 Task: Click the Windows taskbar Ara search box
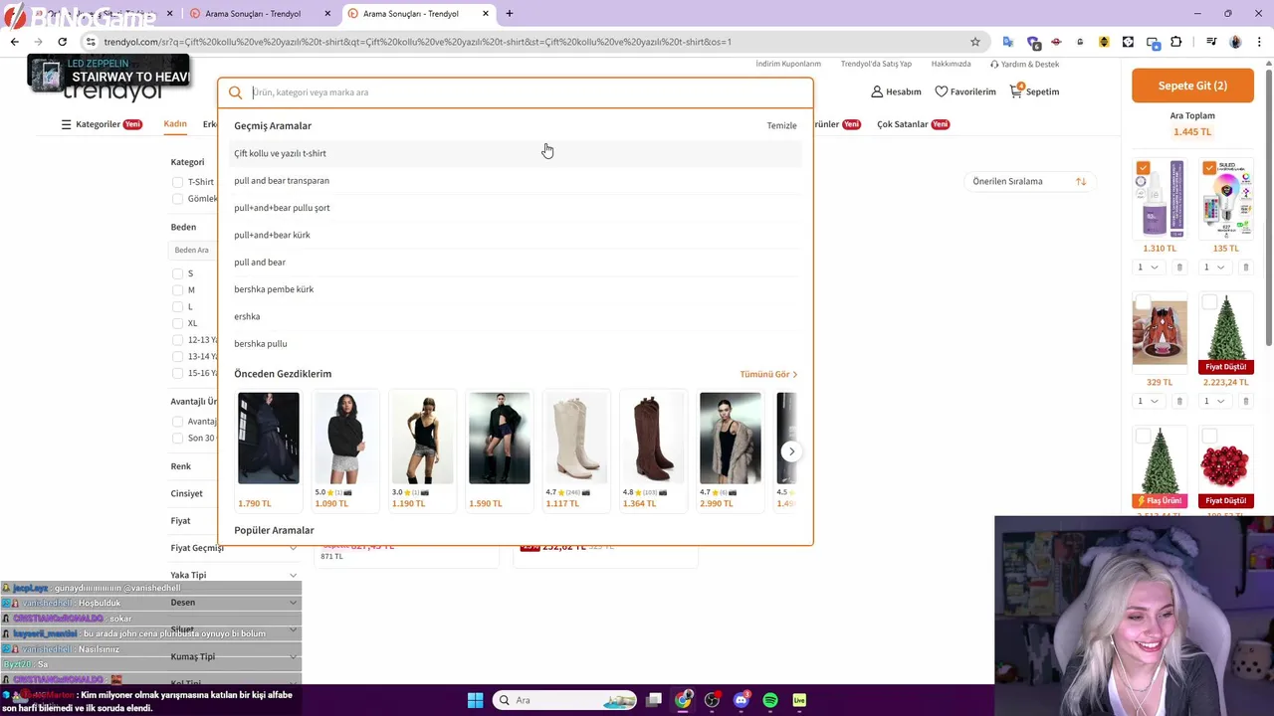click(x=564, y=700)
